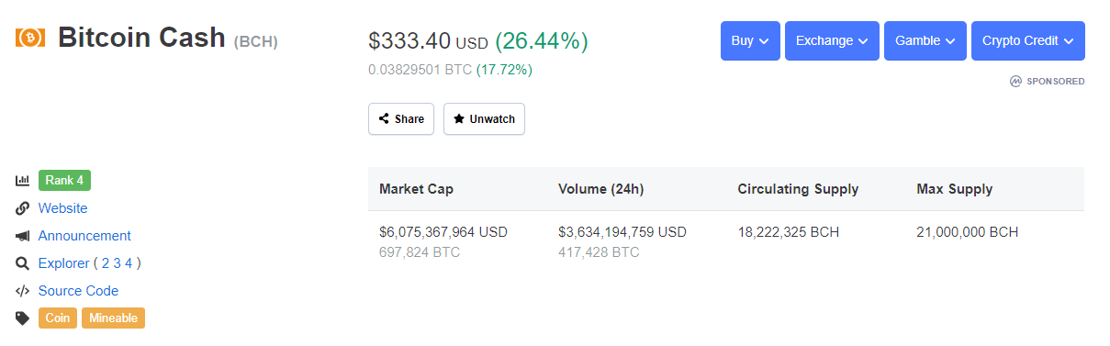Toggle the Unwatch star button
1110x346 pixels.
click(484, 119)
